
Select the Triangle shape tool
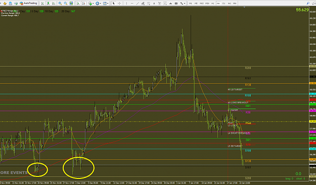[x=170, y=4]
